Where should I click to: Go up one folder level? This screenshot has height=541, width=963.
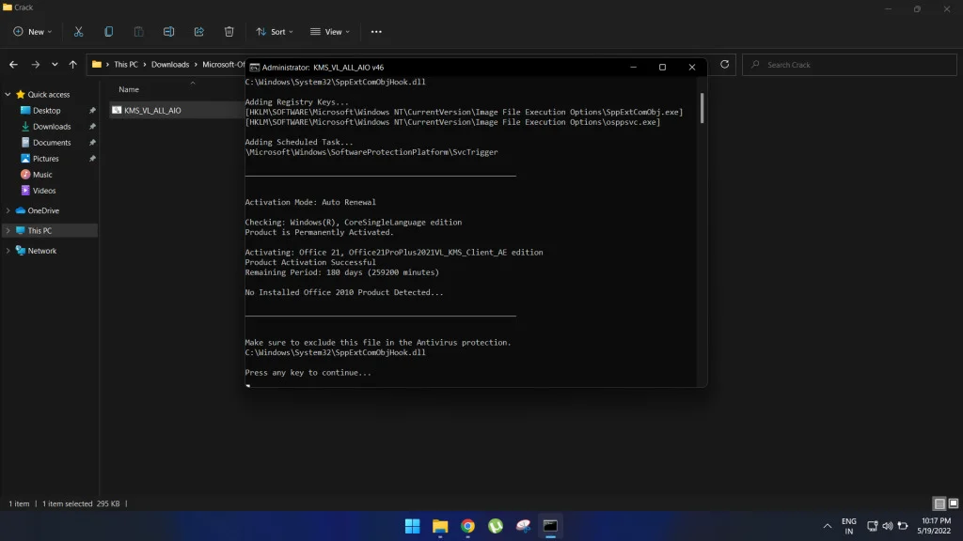click(x=73, y=65)
